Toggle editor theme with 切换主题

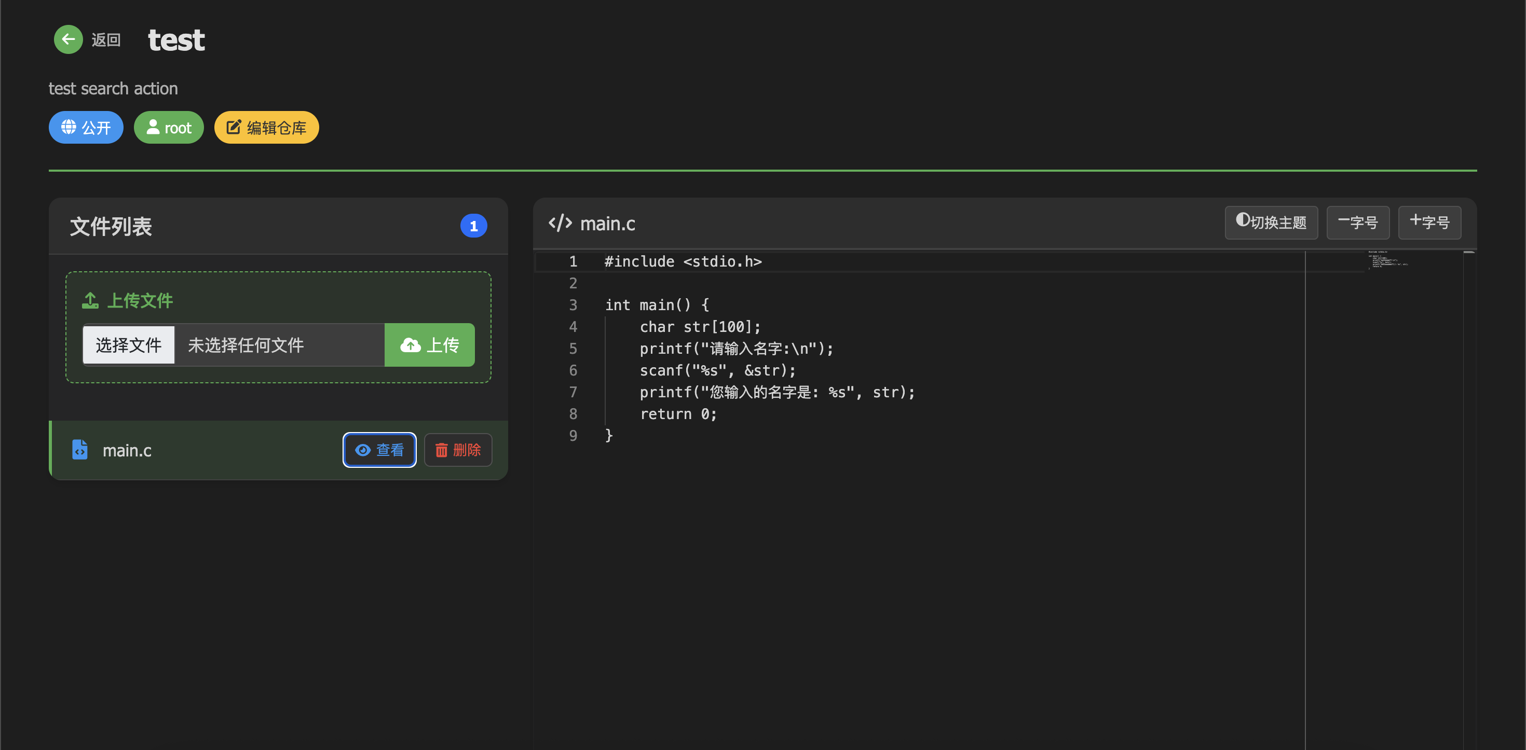click(x=1271, y=223)
